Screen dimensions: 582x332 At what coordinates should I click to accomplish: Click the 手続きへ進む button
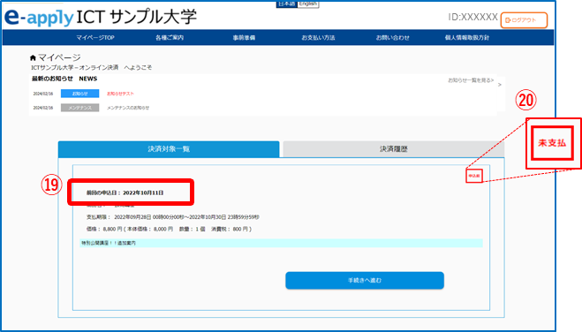365,281
